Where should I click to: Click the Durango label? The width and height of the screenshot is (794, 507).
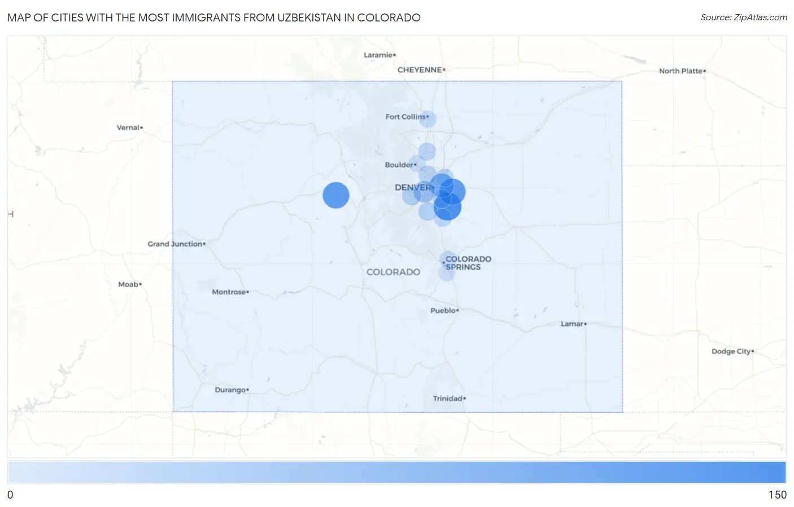[x=230, y=390]
